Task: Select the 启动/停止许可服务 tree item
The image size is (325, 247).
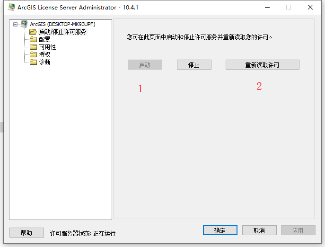Action: click(x=62, y=32)
